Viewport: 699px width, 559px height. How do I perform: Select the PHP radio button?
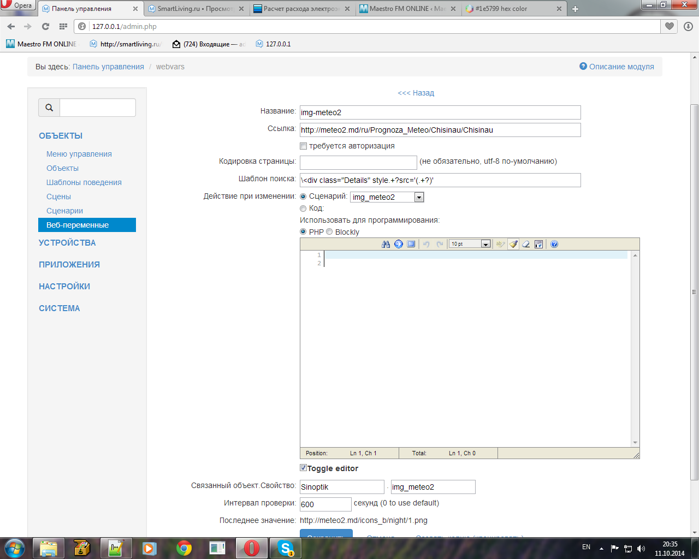(x=303, y=232)
